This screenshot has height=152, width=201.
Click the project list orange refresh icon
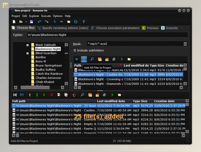(74, 95)
